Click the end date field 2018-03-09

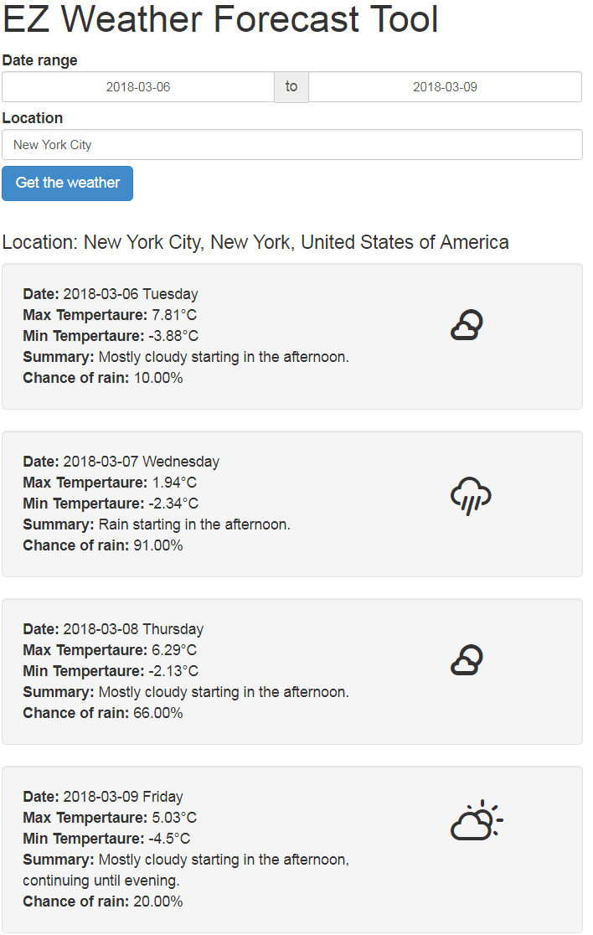tap(445, 87)
